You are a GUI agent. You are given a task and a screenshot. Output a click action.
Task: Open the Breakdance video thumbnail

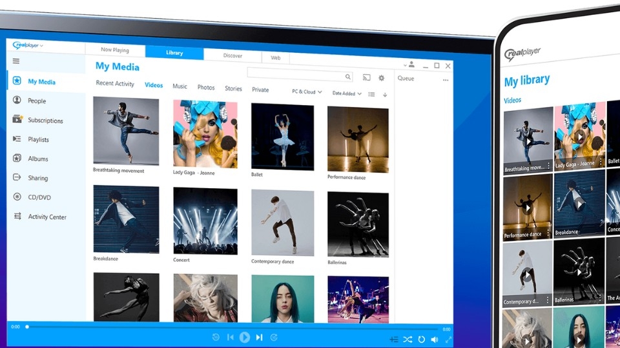[x=126, y=219]
